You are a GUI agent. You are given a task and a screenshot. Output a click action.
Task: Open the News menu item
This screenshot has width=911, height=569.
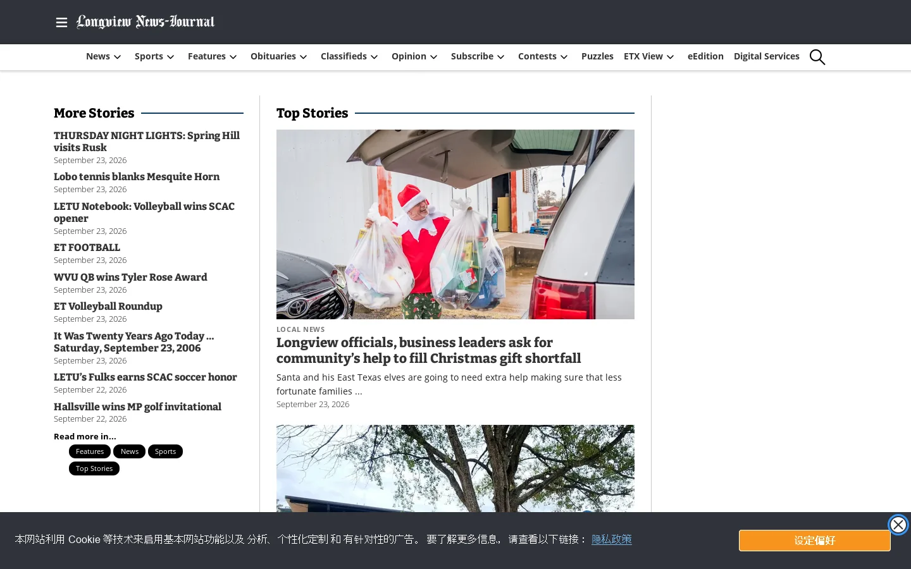tap(98, 56)
